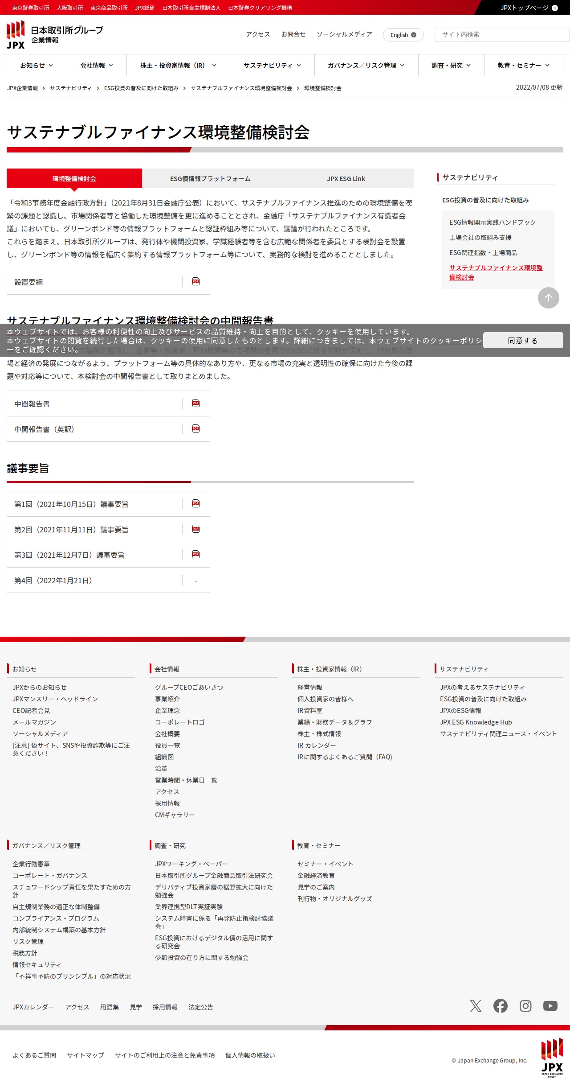Image resolution: width=570 pixels, height=1083 pixels.
Task: Open the 個人情報の取扱い link
Action: tap(250, 1055)
